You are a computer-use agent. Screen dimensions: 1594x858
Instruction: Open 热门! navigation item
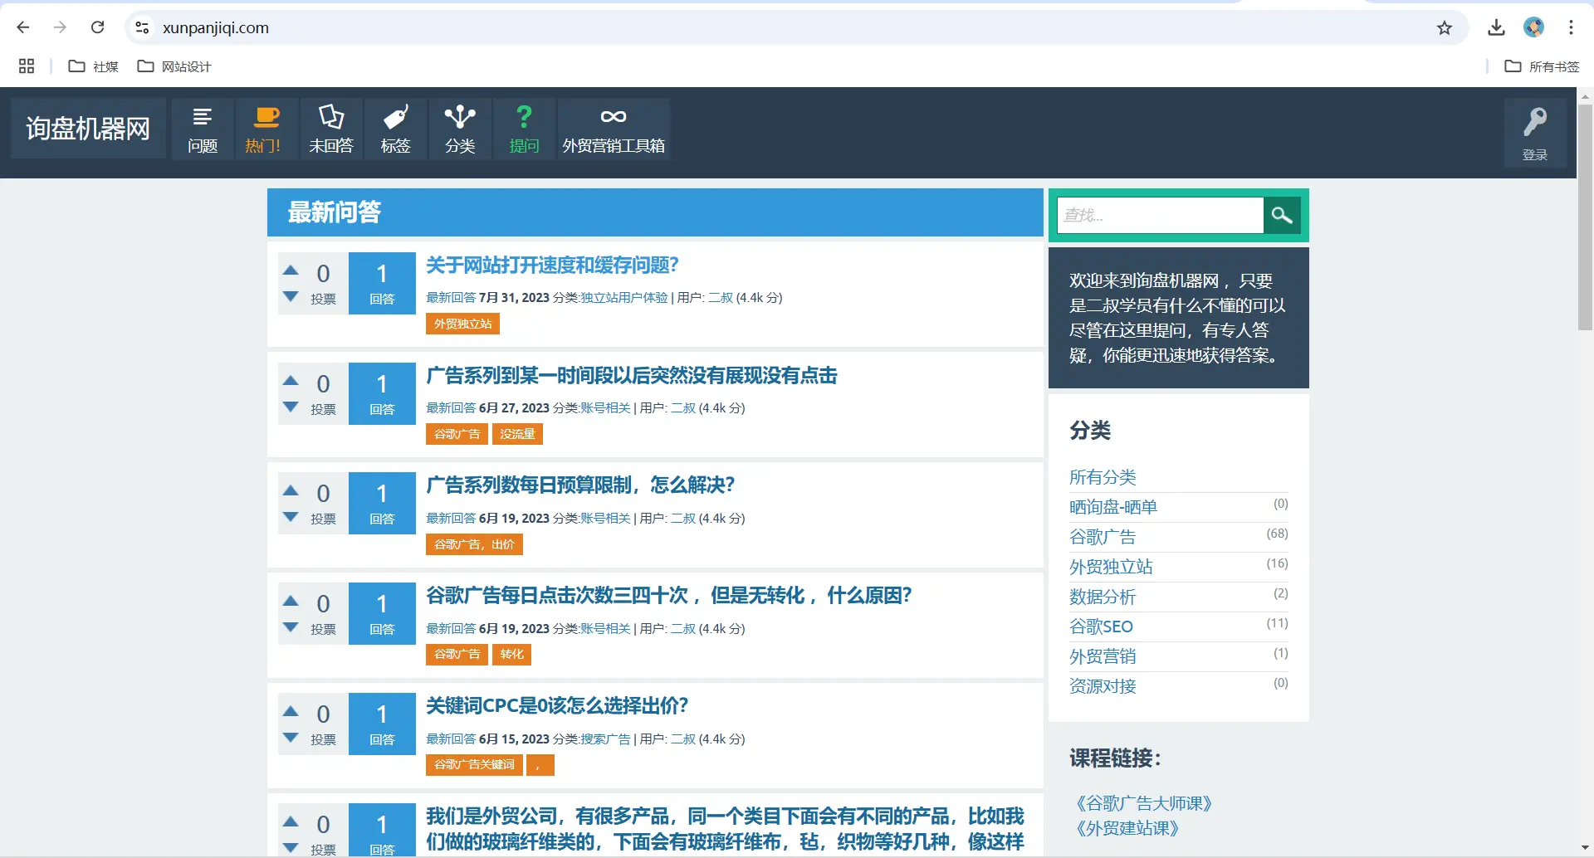pos(266,129)
